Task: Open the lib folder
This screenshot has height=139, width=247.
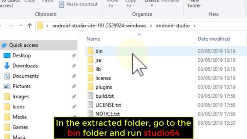Action: coord(98,69)
